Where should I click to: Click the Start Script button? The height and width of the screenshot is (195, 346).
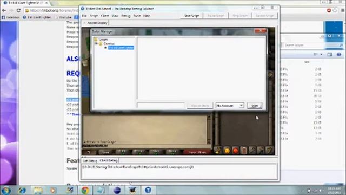(191, 16)
